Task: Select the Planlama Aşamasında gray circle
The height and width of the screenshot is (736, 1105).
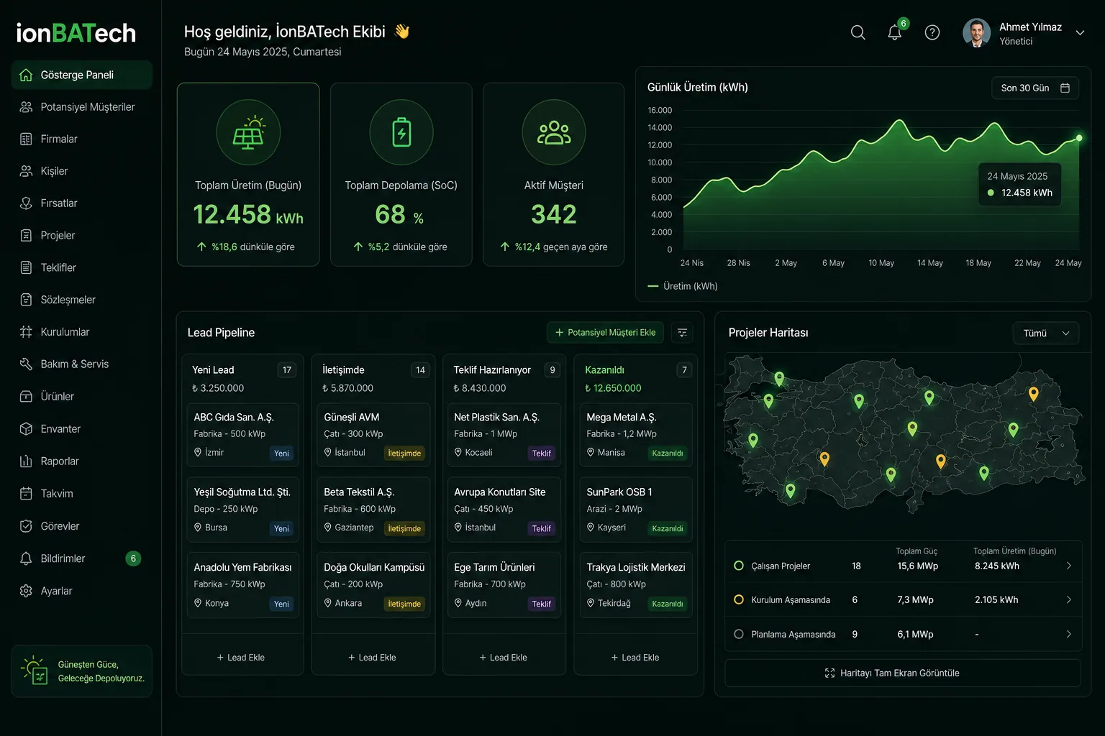Action: point(738,634)
